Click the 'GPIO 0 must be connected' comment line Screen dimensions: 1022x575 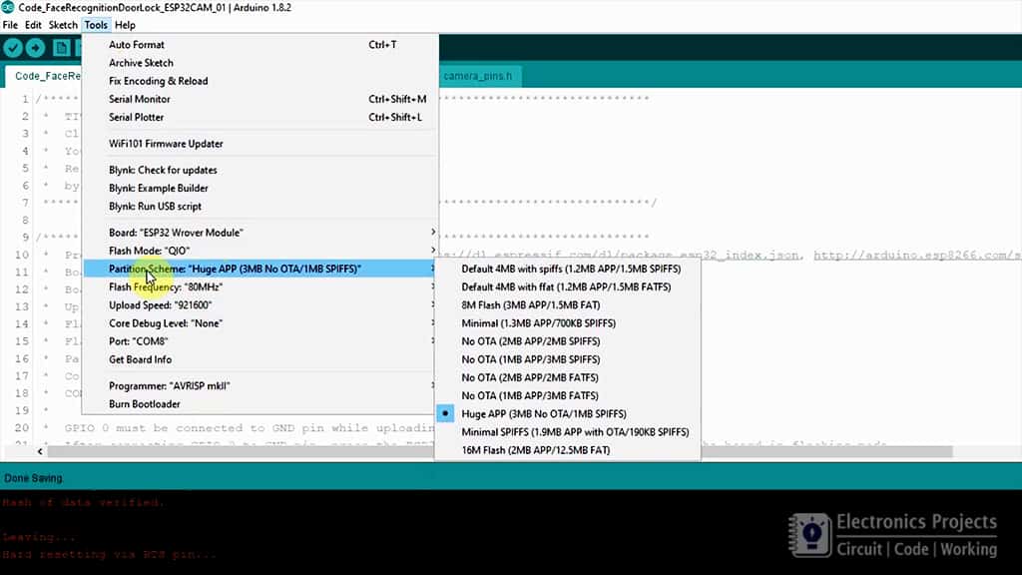[250, 427]
